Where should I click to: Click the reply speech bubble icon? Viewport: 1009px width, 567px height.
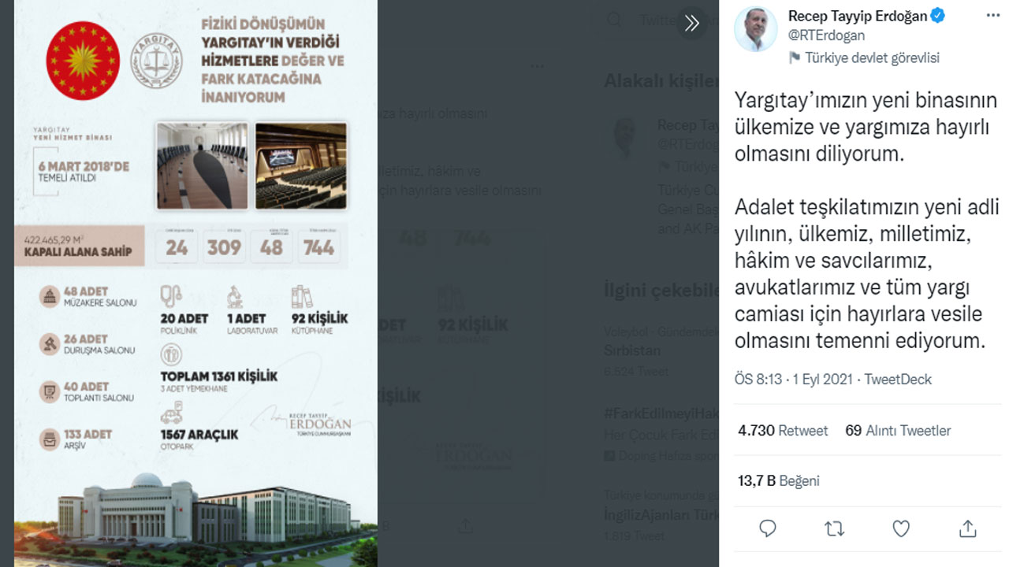click(x=767, y=528)
